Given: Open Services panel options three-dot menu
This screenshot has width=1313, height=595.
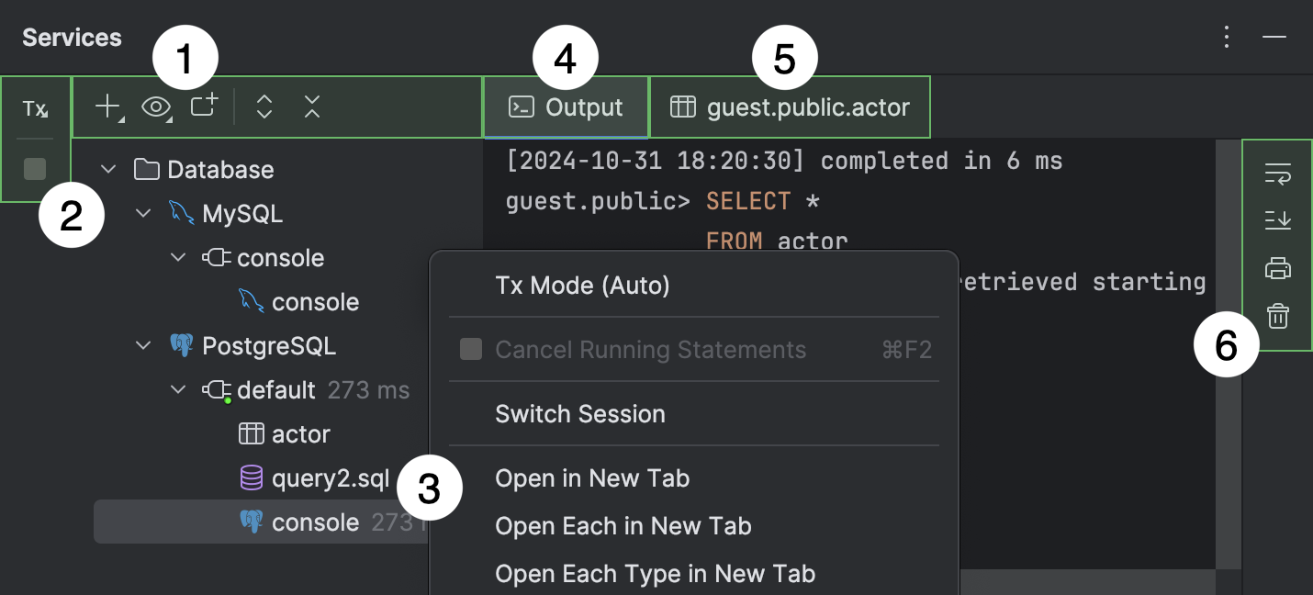Looking at the screenshot, I should [x=1227, y=37].
